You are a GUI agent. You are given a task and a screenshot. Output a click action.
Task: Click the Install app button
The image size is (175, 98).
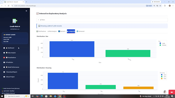(149, 6)
